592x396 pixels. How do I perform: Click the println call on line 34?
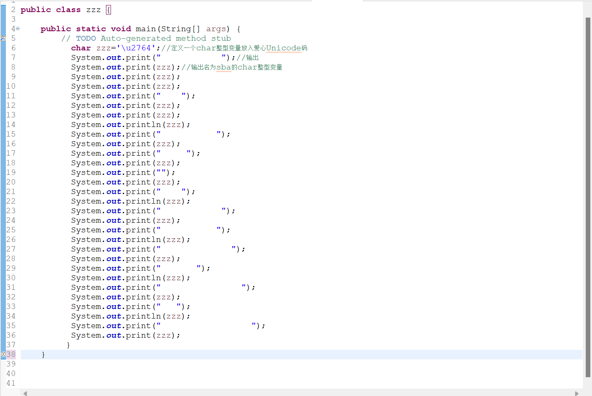[x=144, y=316]
